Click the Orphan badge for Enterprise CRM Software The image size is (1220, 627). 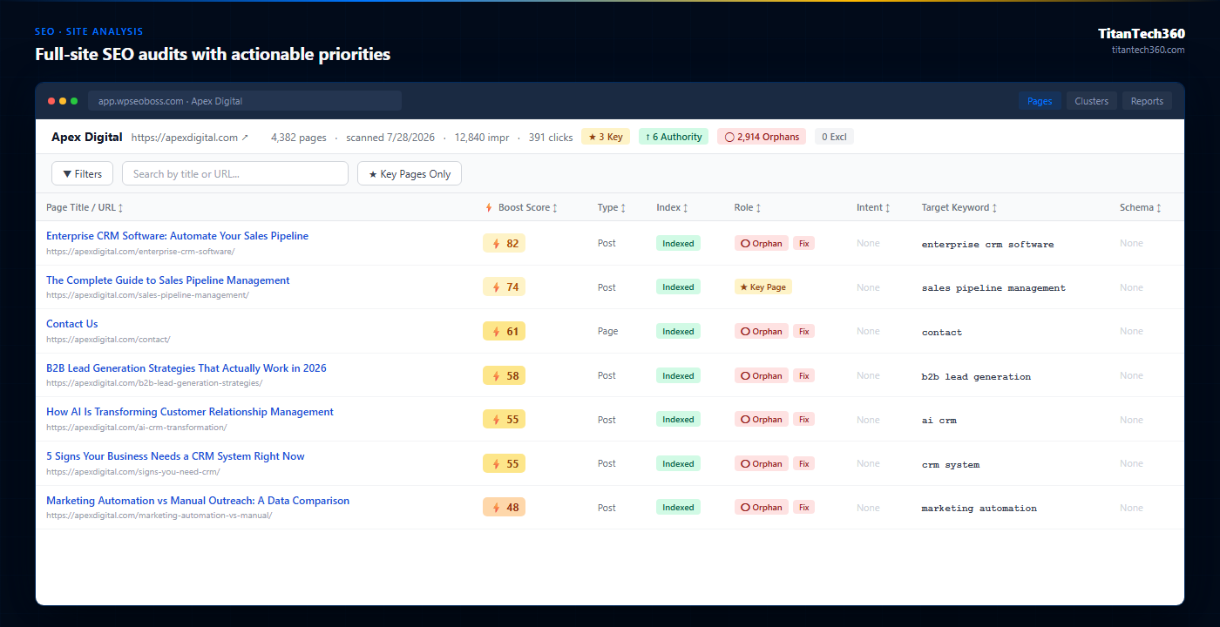[762, 244]
